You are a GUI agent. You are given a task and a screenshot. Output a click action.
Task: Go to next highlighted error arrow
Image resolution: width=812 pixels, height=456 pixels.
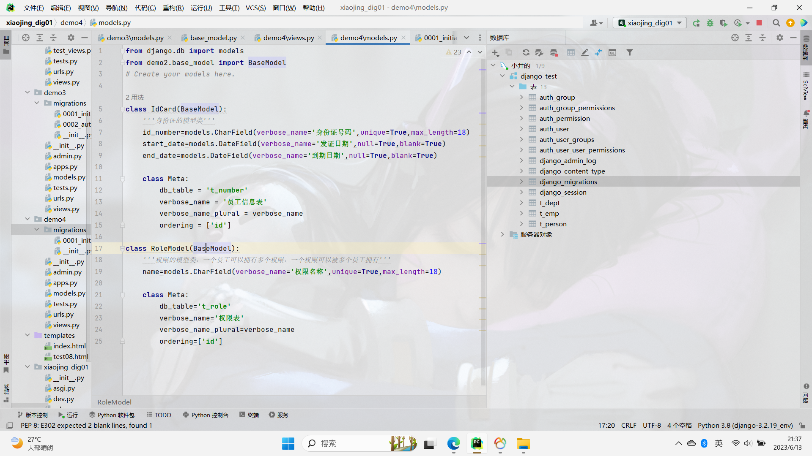480,52
